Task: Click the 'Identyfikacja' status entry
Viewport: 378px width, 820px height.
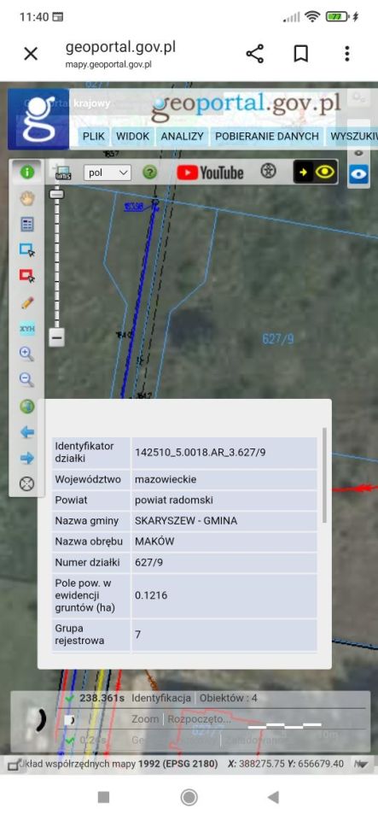Action: (x=161, y=698)
